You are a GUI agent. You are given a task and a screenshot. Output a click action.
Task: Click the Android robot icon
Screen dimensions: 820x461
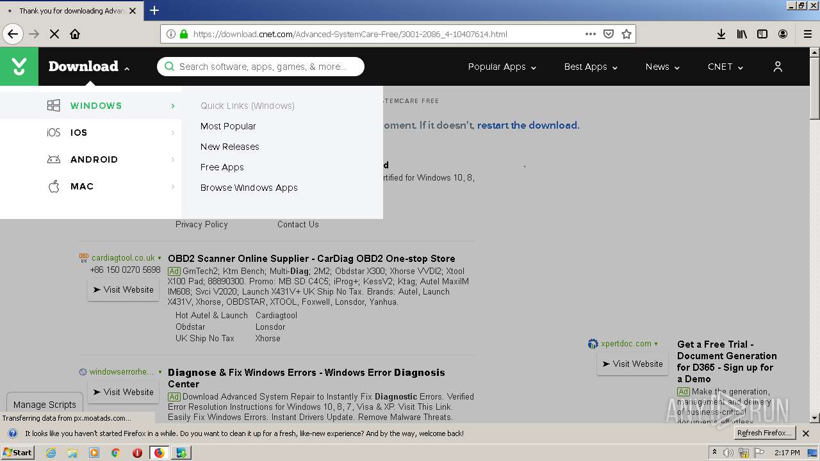pyautogui.click(x=54, y=159)
